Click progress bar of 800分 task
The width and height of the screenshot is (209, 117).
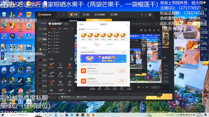101,84
